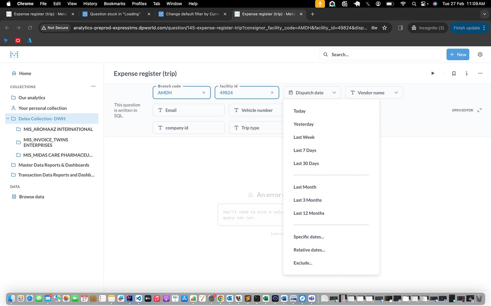Click the Chrome reload page icon
The width and height of the screenshot is (491, 306).
point(30,28)
